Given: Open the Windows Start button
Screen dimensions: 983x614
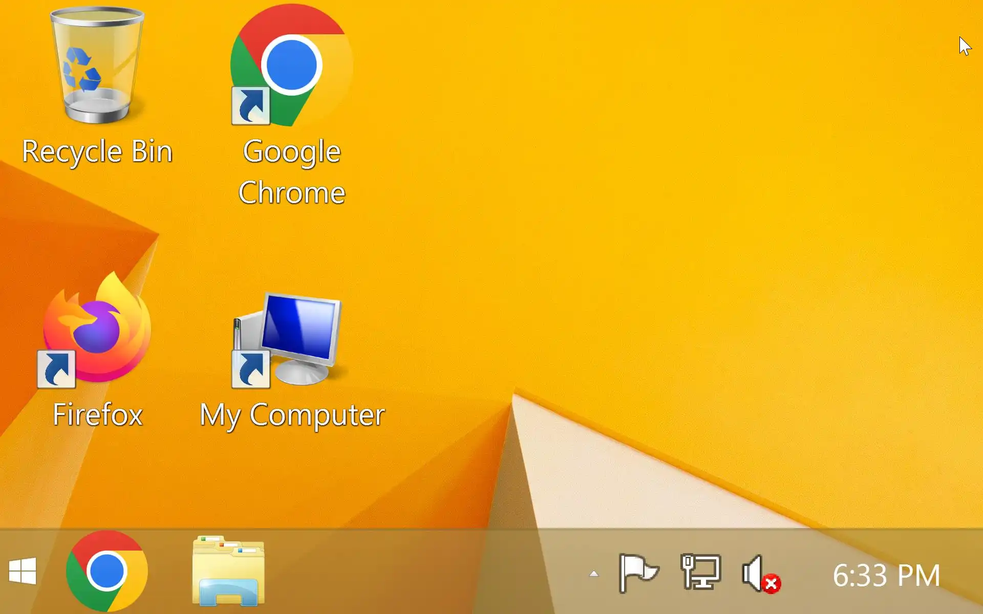Looking at the screenshot, I should (23, 572).
